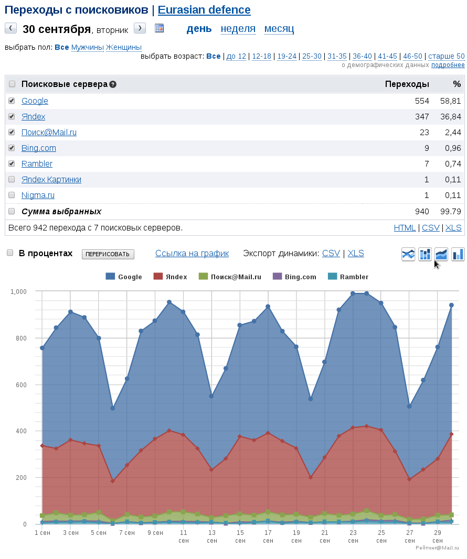Screen dimensions: 467x559
Task: Filter gender by Мужчины
Action: pos(88,48)
